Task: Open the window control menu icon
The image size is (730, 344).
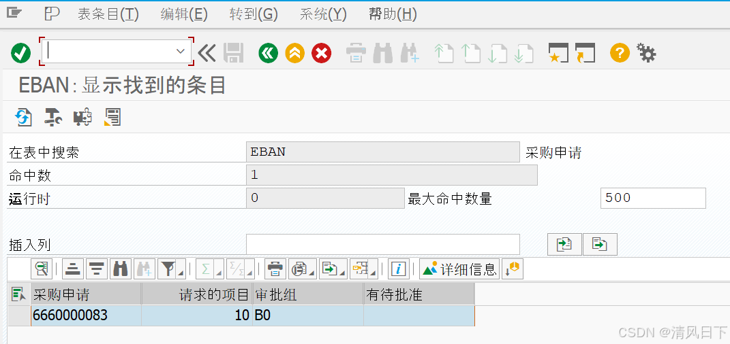Action: pyautogui.click(x=14, y=14)
